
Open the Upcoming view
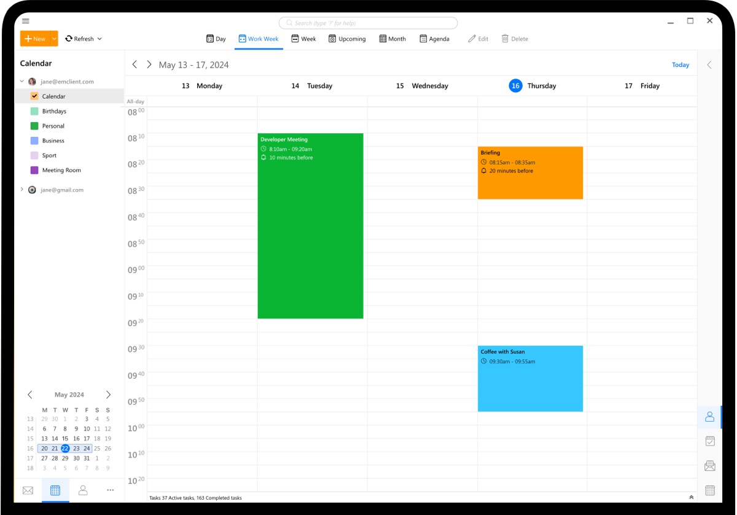click(348, 38)
